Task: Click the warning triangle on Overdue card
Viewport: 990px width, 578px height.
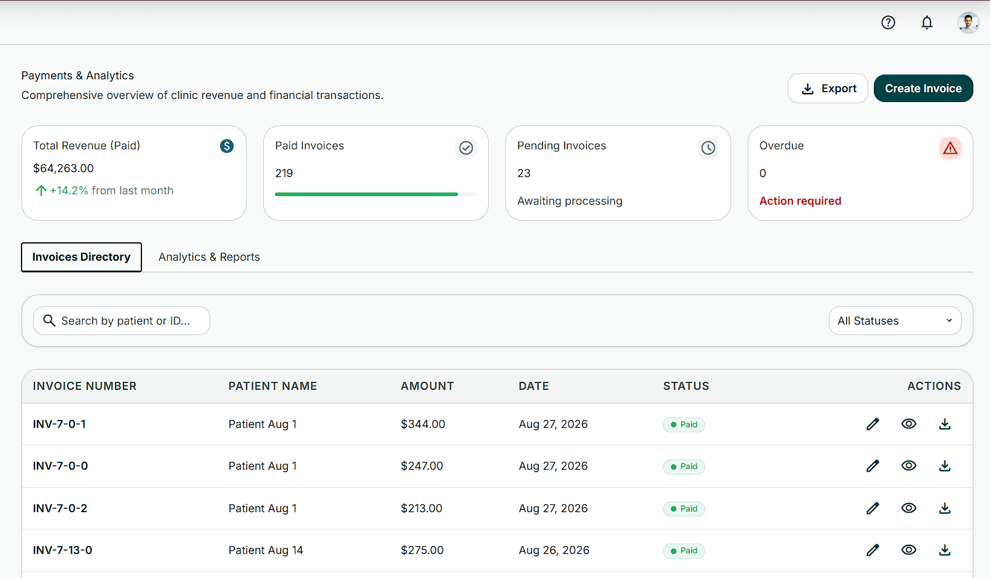Action: tap(950, 148)
